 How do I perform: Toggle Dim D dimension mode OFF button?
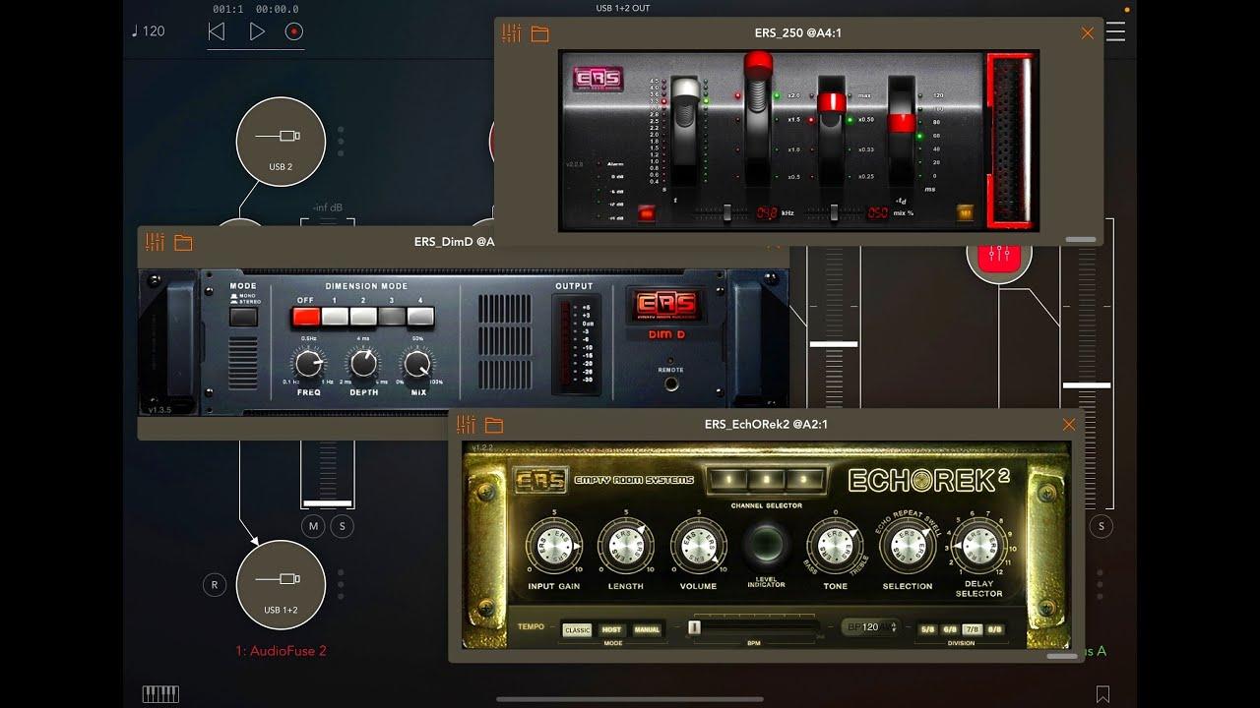306,317
